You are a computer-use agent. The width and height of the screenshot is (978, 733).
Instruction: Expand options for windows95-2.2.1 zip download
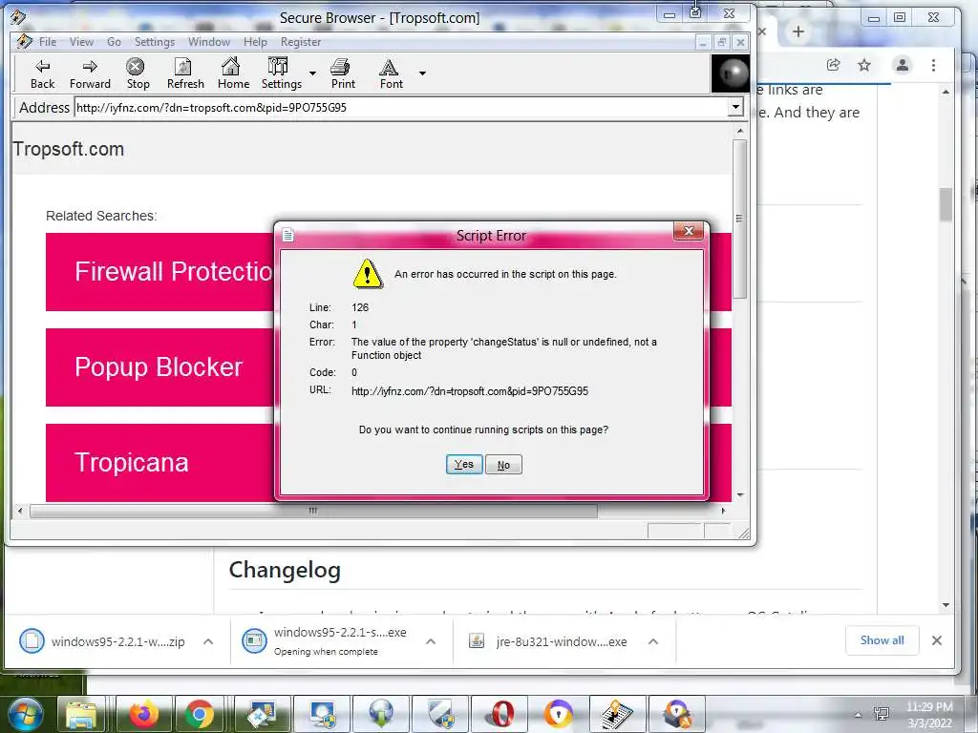(208, 641)
